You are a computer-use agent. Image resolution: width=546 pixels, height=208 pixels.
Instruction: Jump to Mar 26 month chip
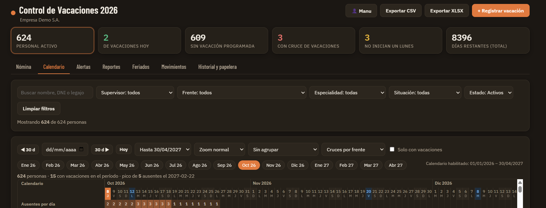(x=78, y=165)
